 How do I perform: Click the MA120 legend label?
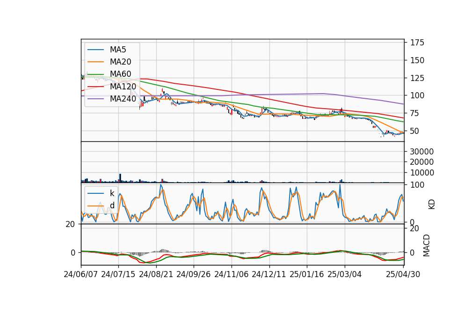tap(123, 86)
